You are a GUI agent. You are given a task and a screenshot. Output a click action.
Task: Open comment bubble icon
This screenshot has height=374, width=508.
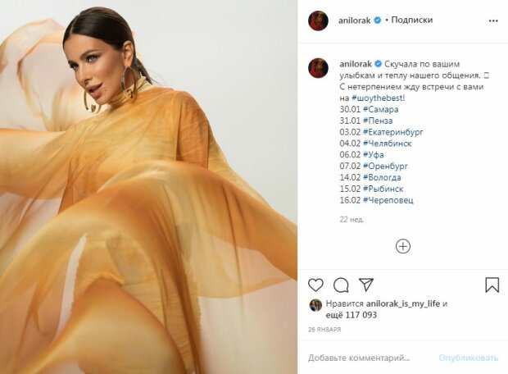341,285
